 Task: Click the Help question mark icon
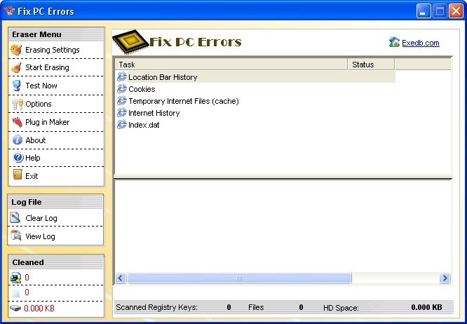18,158
